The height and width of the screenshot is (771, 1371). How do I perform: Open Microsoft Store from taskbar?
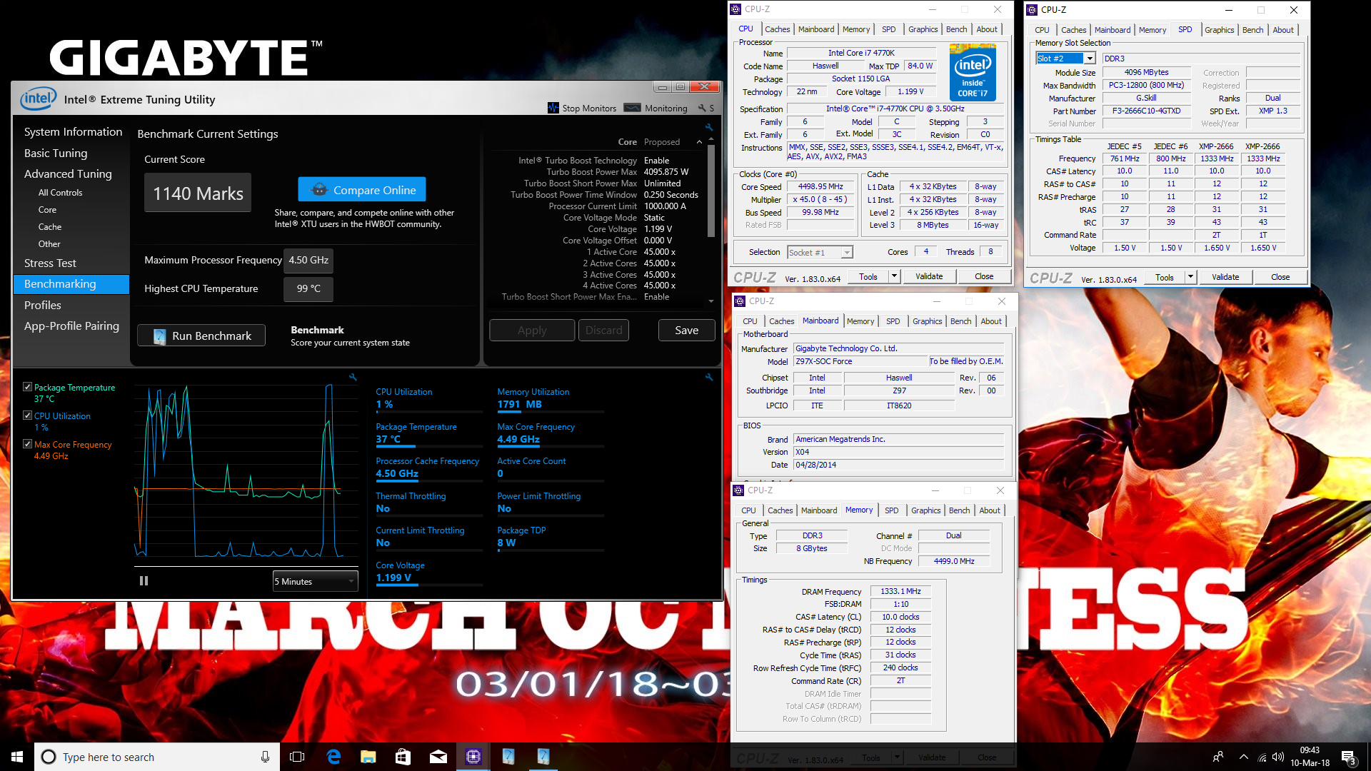pos(403,757)
